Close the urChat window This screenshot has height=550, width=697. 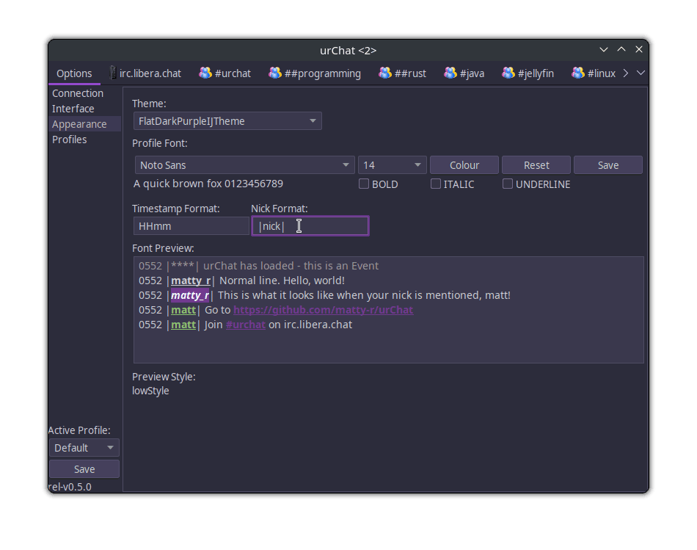point(639,49)
